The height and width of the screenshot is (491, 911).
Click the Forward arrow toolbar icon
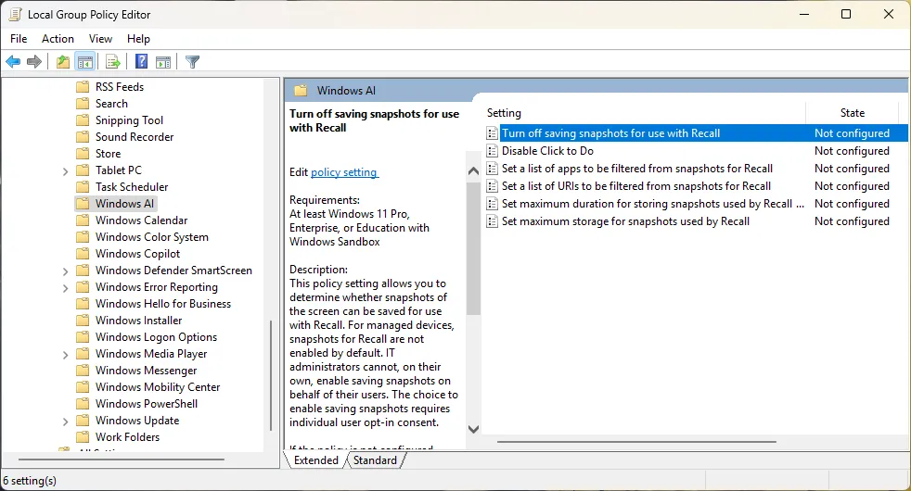pyautogui.click(x=34, y=61)
